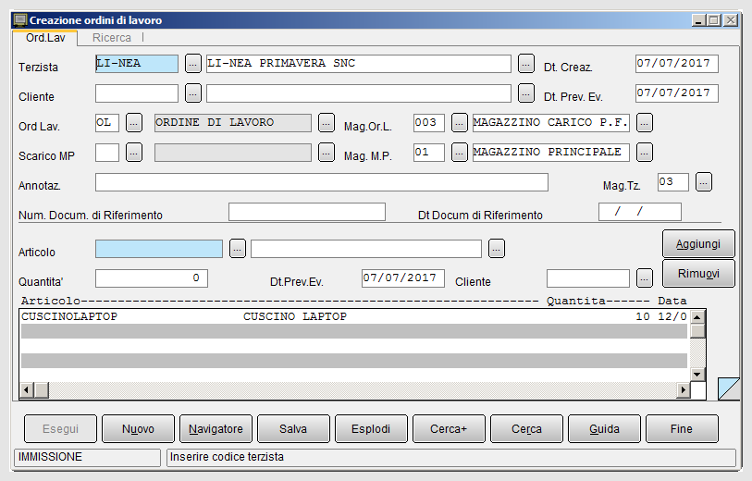Click the Dt. Creaz. date field
The image size is (752, 481).
coord(677,64)
